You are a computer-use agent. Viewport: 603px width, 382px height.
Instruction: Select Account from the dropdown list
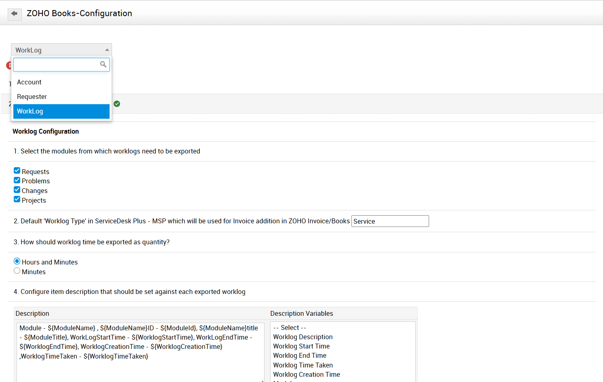pos(29,82)
